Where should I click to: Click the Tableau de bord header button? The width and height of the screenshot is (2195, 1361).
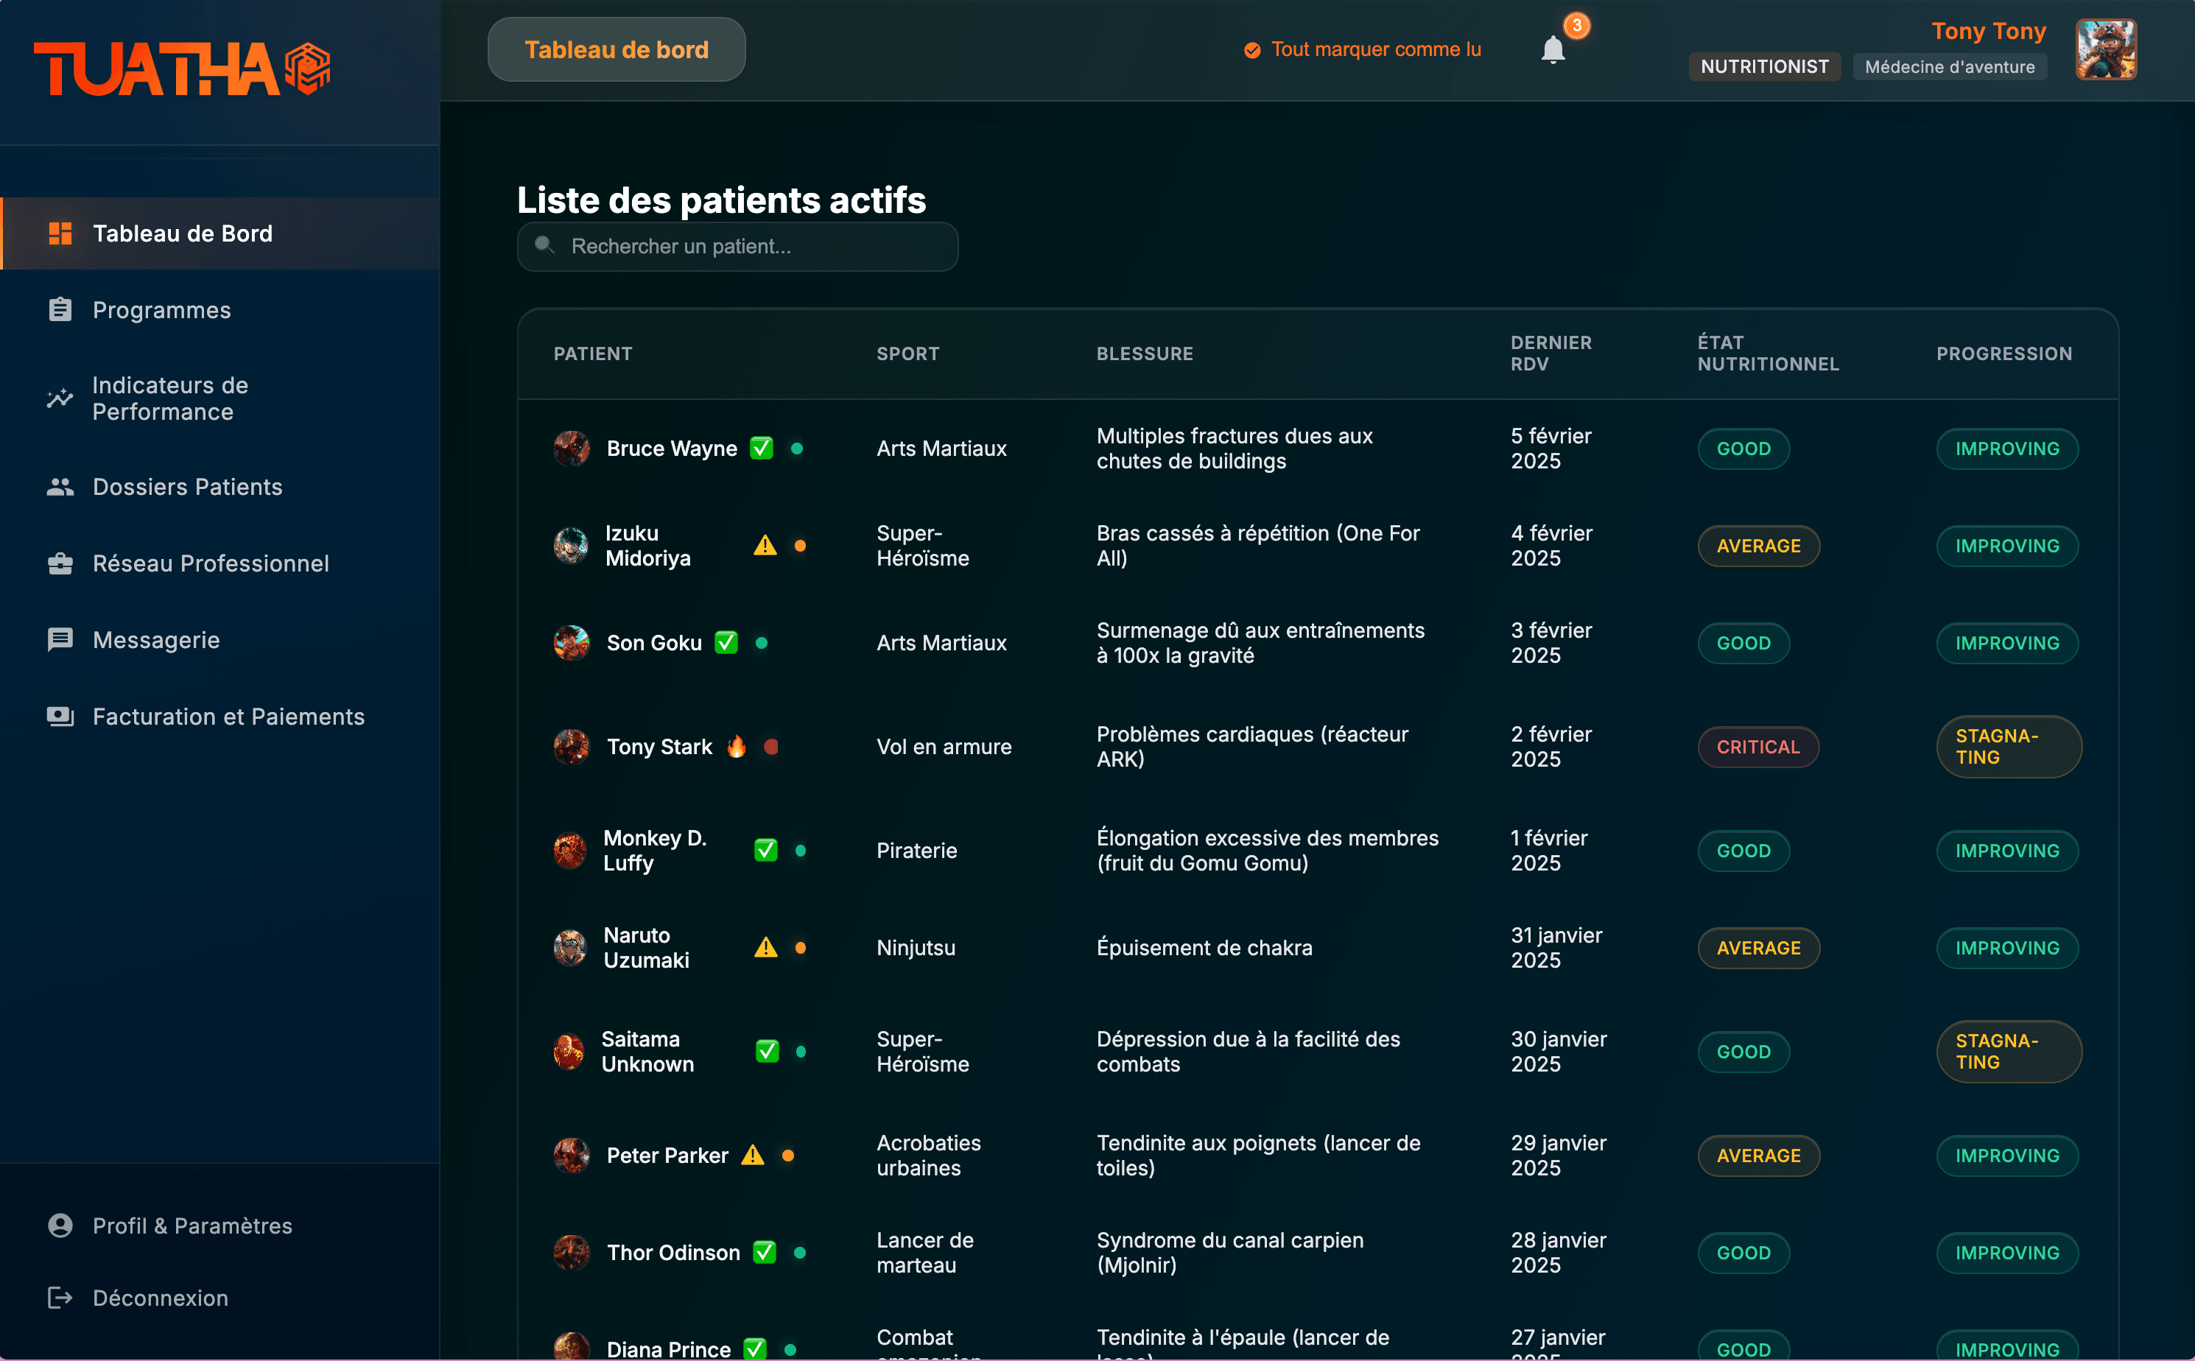[617, 49]
